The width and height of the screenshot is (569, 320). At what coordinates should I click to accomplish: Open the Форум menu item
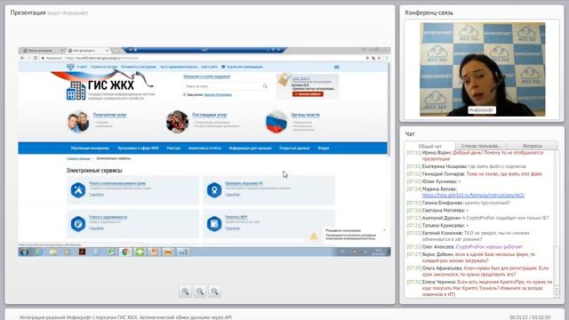point(324,148)
